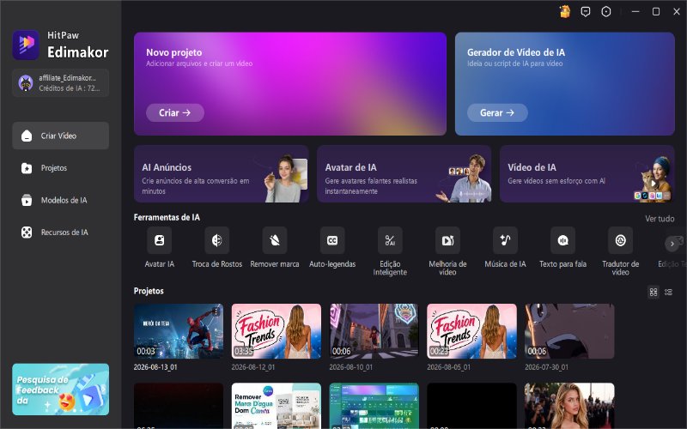Open the Remover marca tool

(275, 240)
